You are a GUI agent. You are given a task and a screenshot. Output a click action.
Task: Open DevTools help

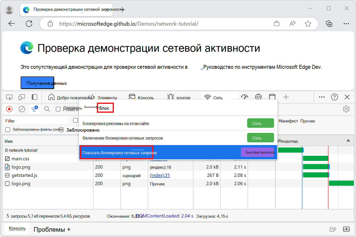tap(334, 97)
